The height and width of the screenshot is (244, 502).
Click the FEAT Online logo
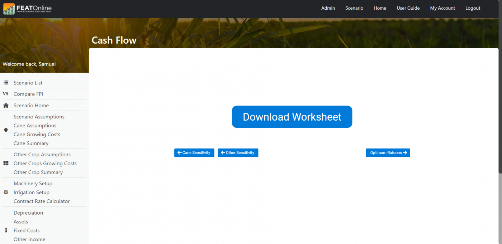28,9
